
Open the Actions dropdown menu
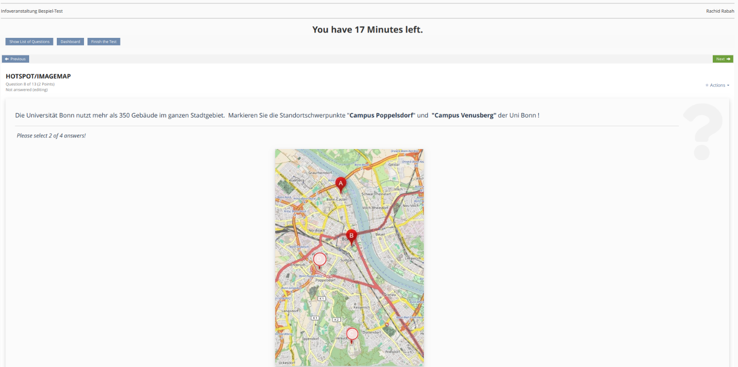click(x=718, y=85)
